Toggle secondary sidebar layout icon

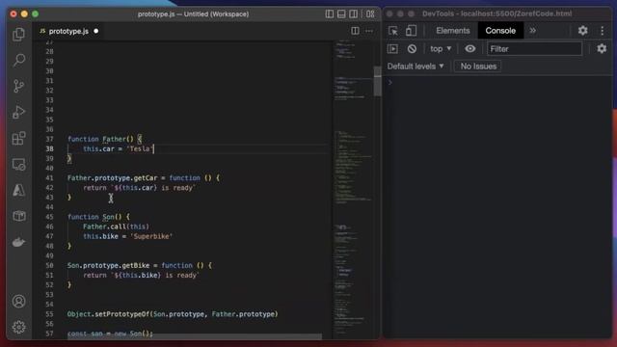[x=354, y=14]
